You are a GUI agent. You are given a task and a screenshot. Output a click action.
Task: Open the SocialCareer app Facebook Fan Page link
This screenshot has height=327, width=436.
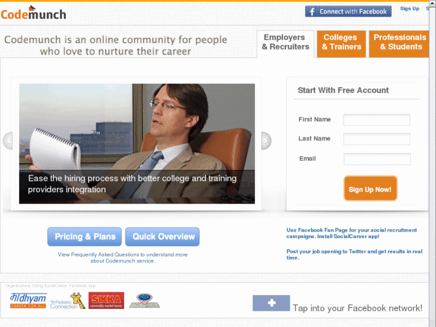(351, 233)
